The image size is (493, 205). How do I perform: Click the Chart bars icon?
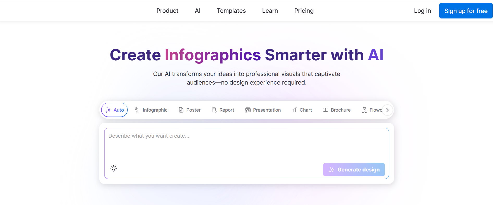294,110
